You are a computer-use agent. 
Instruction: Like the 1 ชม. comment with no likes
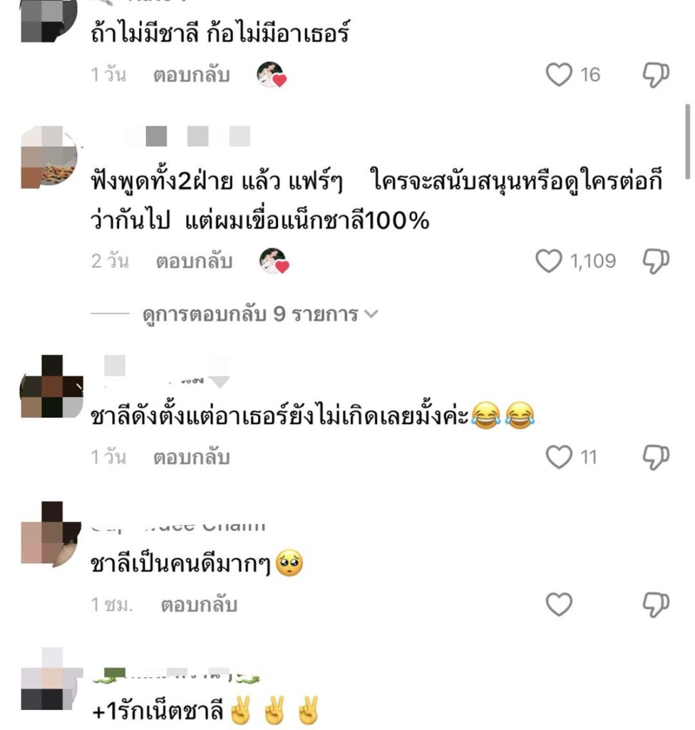pyautogui.click(x=559, y=605)
